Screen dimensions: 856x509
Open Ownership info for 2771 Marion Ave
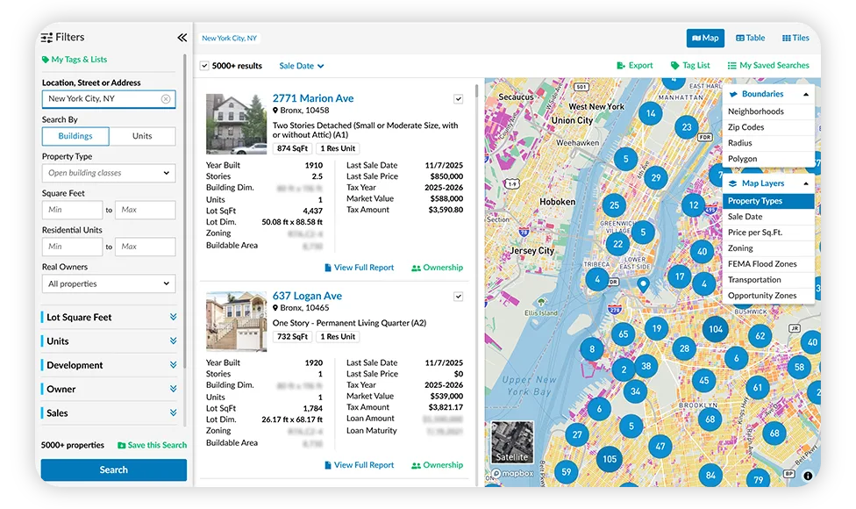coord(436,267)
